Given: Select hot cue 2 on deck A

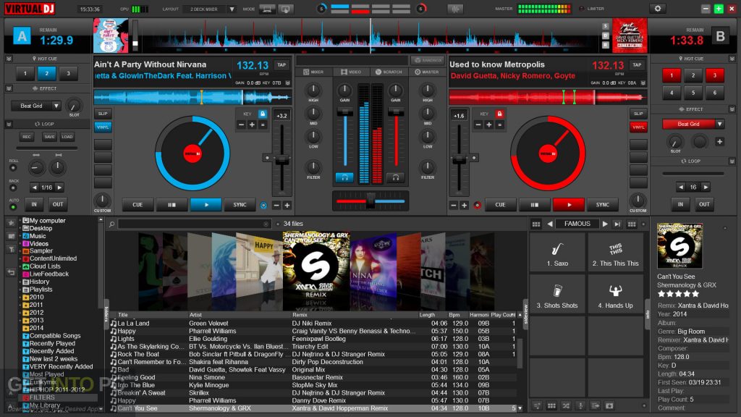Looking at the screenshot, I should point(46,73).
